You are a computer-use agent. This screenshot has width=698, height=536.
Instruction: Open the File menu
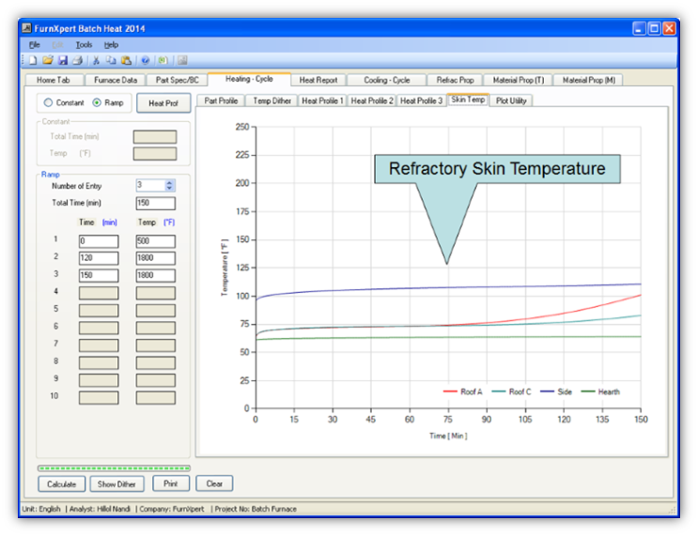(34, 44)
